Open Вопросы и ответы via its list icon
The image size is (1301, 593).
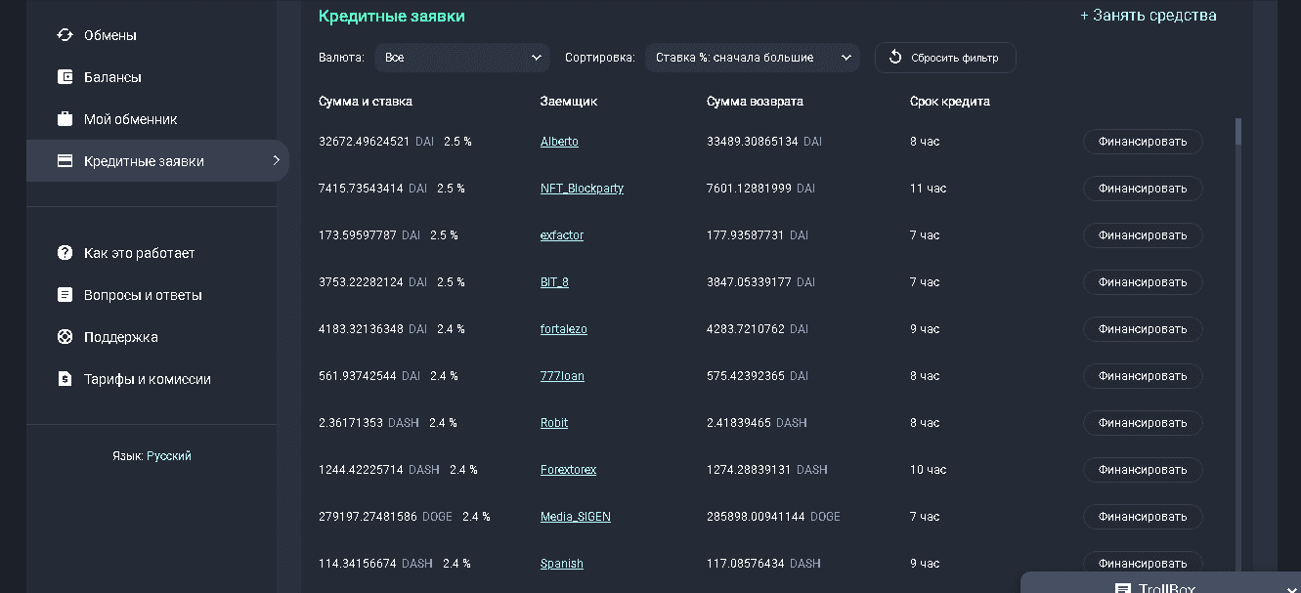tap(65, 294)
